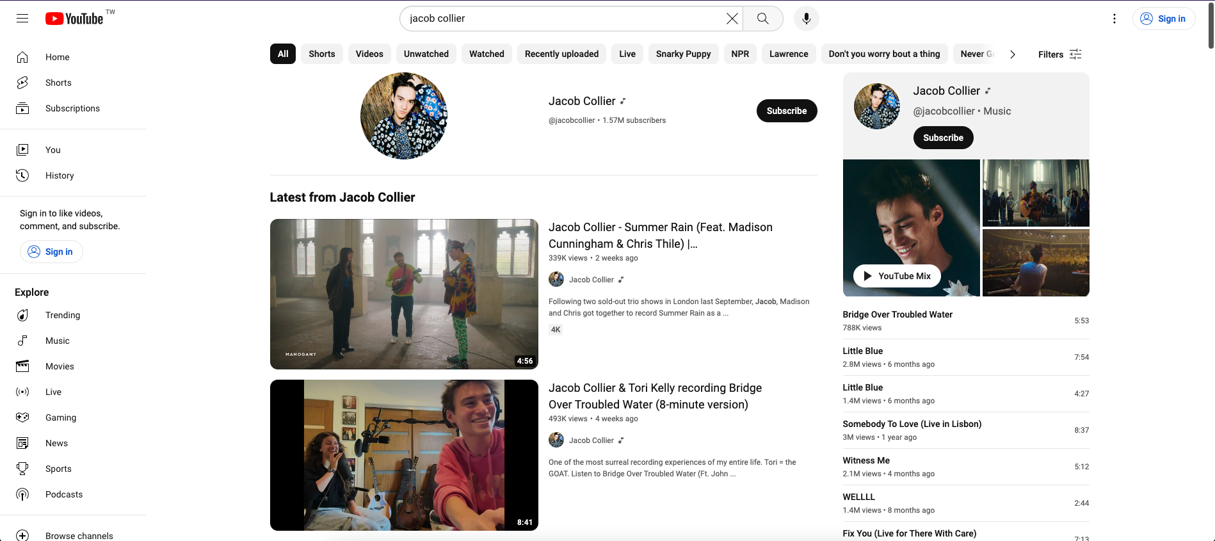The height and width of the screenshot is (541, 1215).
Task: Open the three-dot settings menu
Action: (x=1114, y=19)
